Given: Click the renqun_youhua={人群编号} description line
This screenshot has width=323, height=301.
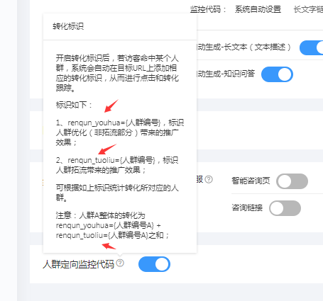Looking at the screenshot, I should click(x=120, y=132).
